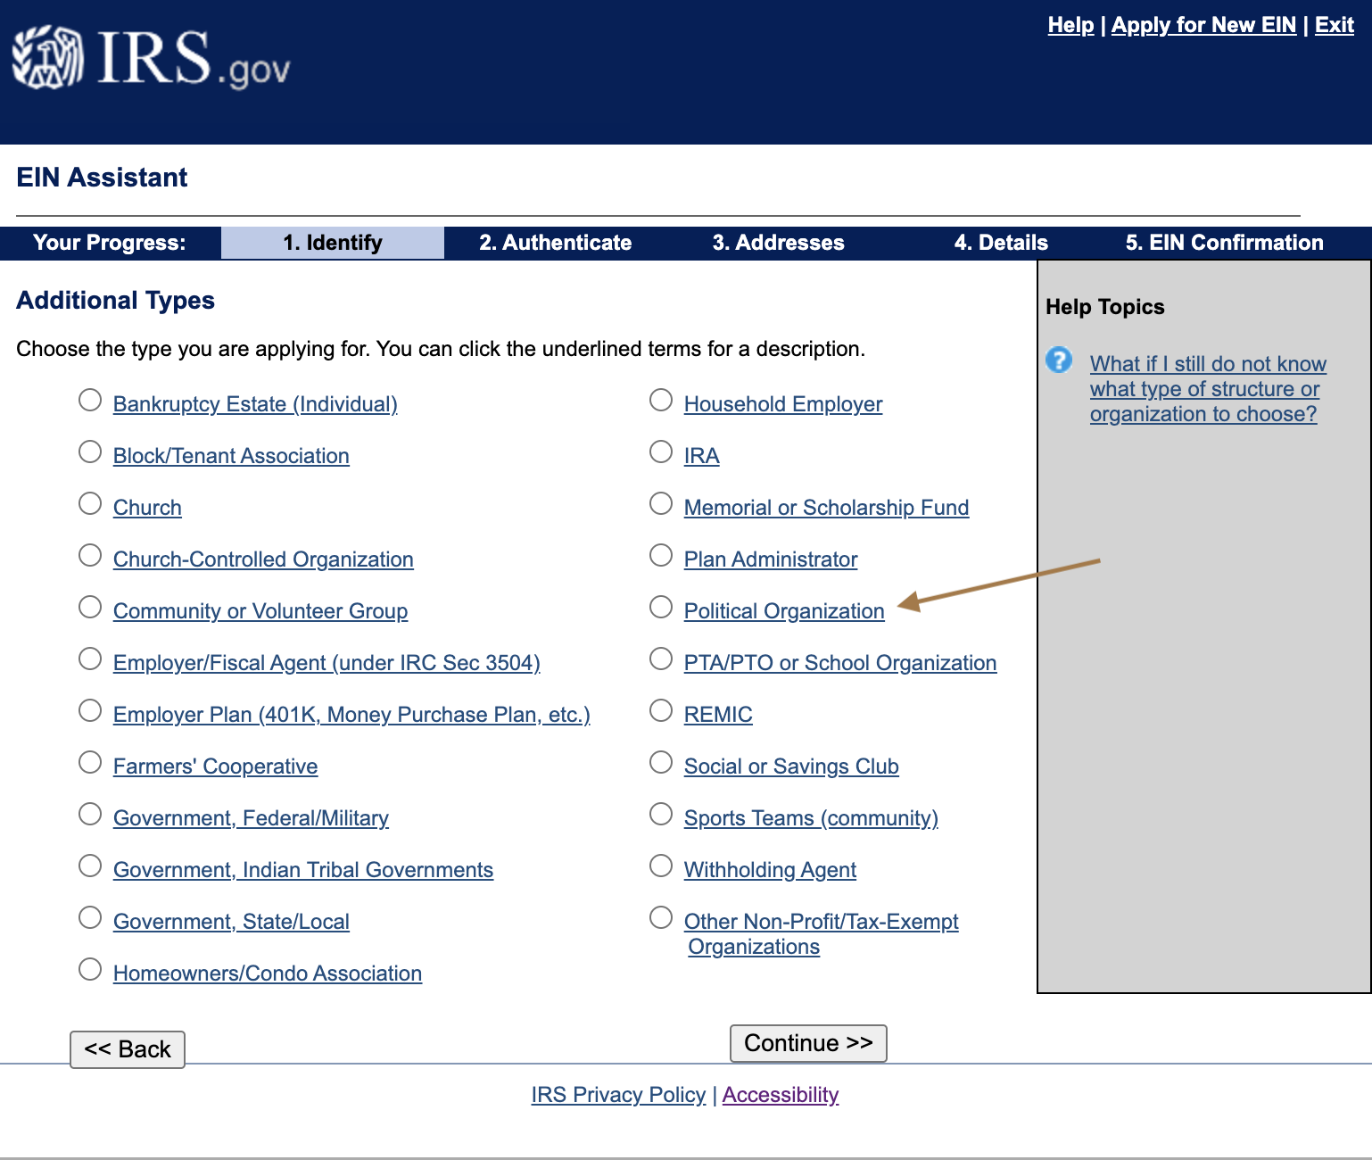1372x1160 pixels.
Task: Go back with the << Back button
Action: tap(128, 1049)
